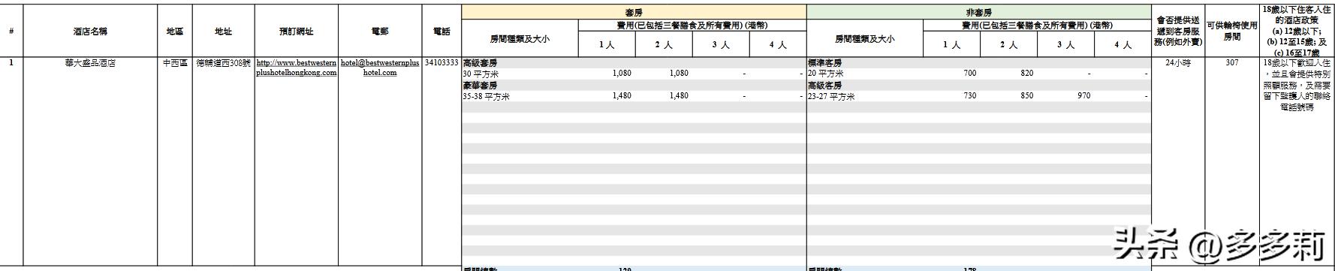Click the under-18 policy cell text
This screenshot has height=271, width=1335.
click(x=1296, y=85)
